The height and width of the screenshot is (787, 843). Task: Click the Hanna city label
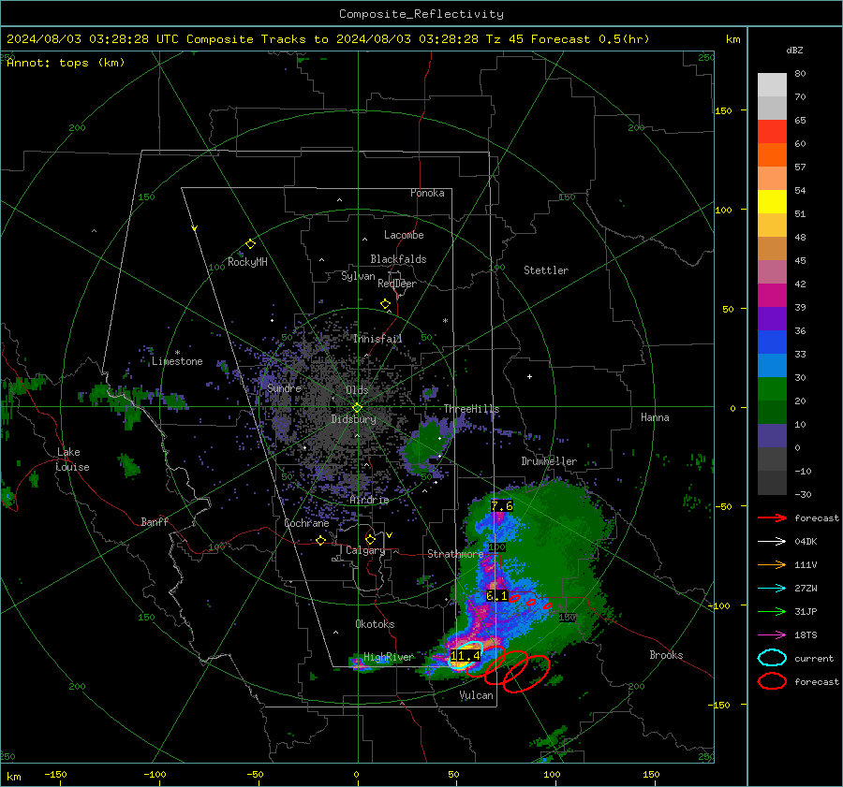click(655, 417)
